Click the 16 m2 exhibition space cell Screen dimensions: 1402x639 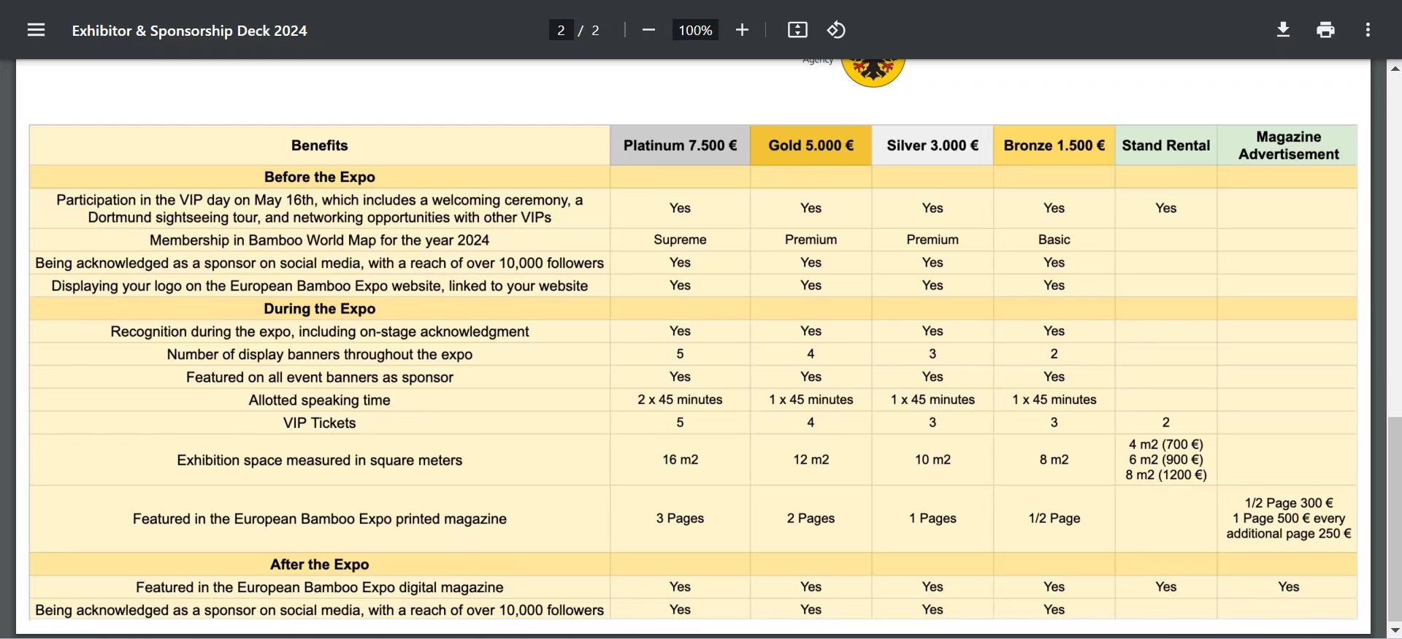click(x=680, y=459)
